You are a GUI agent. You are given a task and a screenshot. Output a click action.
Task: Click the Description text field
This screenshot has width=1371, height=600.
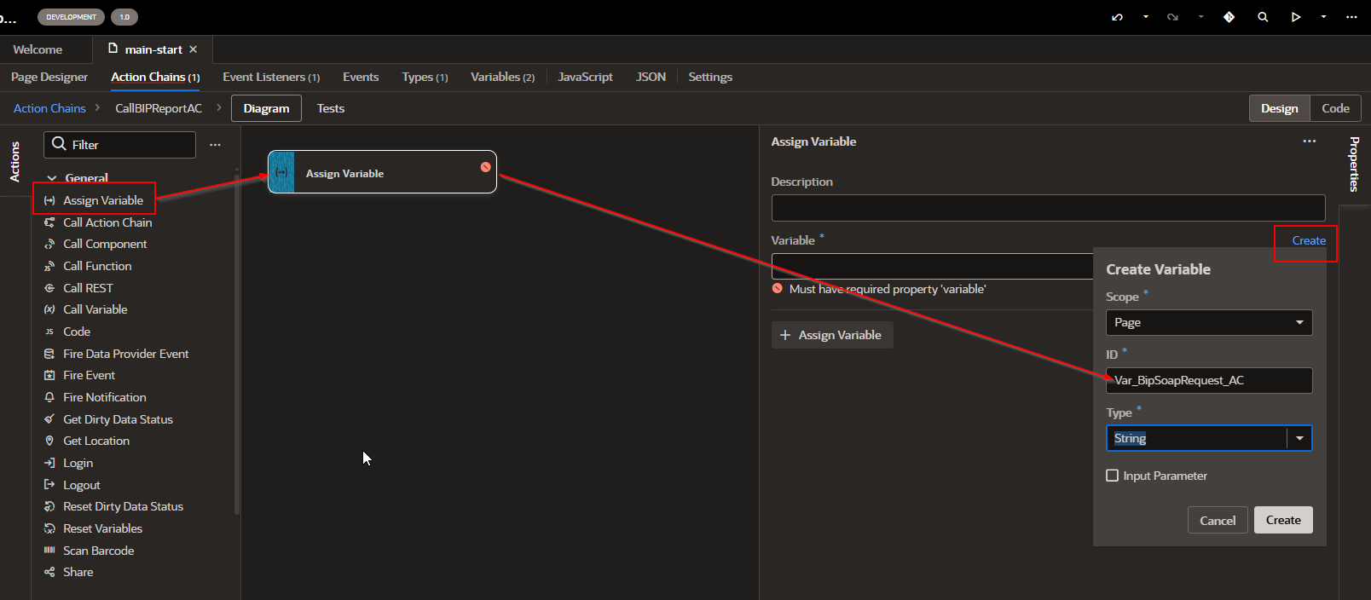click(x=1048, y=208)
